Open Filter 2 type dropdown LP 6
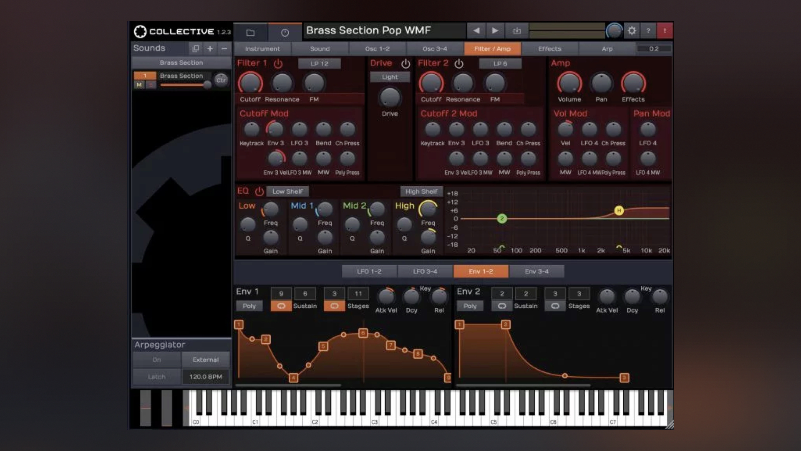Screen dimensions: 801x451 (500, 63)
